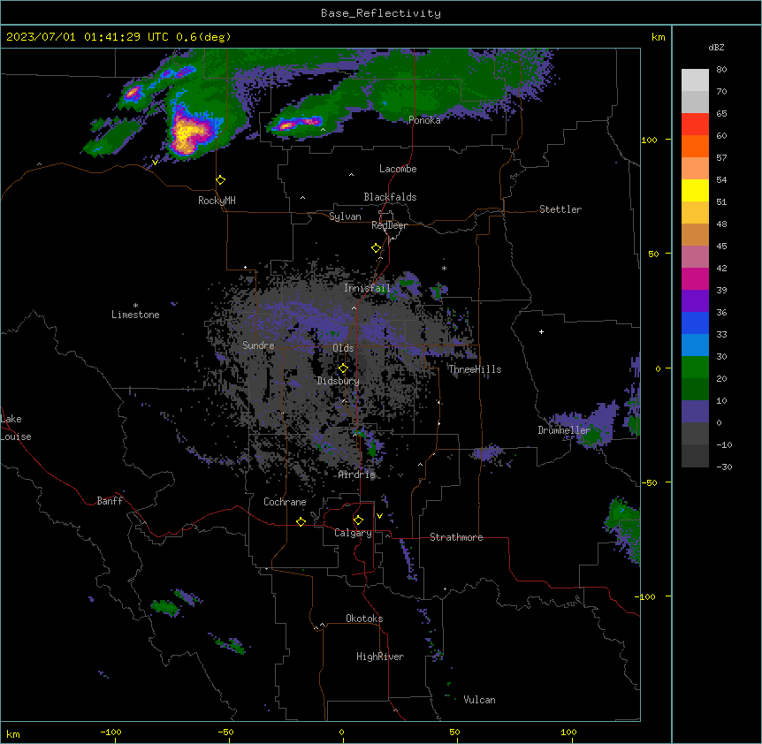Choose the bright green 20-30 dBZ legend band
This screenshot has width=762, height=744.
[x=695, y=368]
